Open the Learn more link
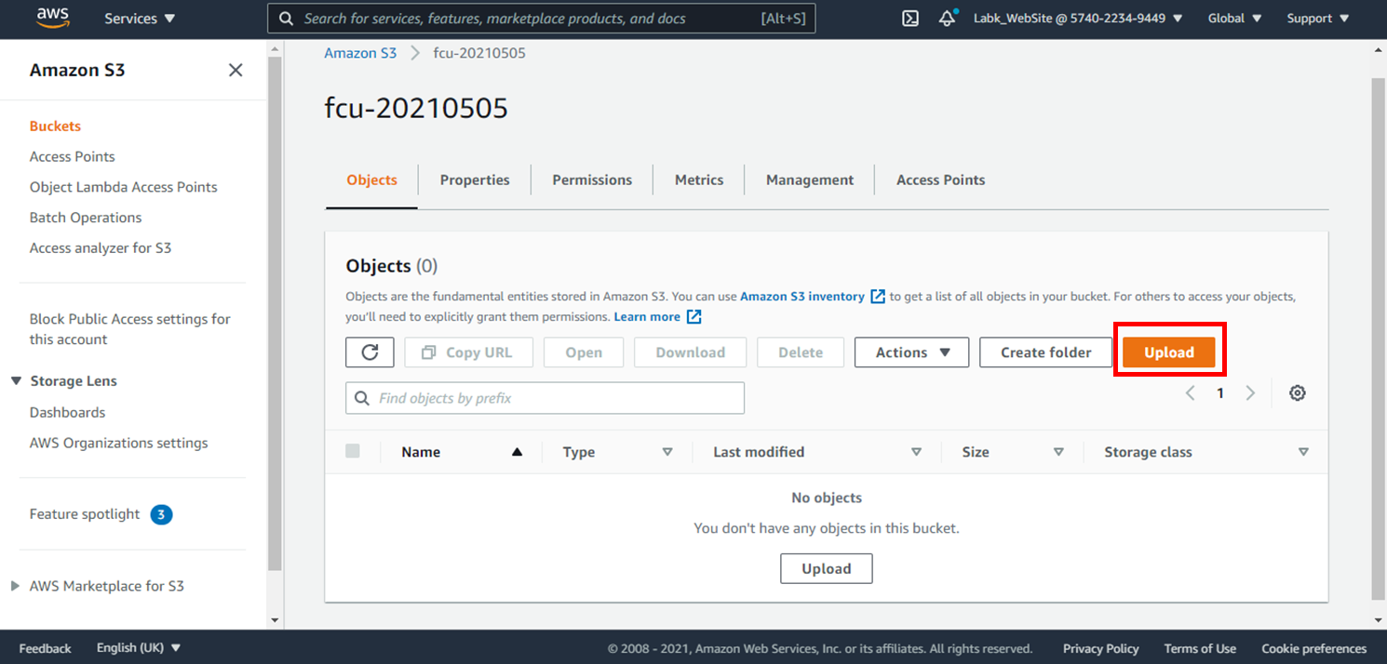The width and height of the screenshot is (1387, 664). [x=647, y=317]
